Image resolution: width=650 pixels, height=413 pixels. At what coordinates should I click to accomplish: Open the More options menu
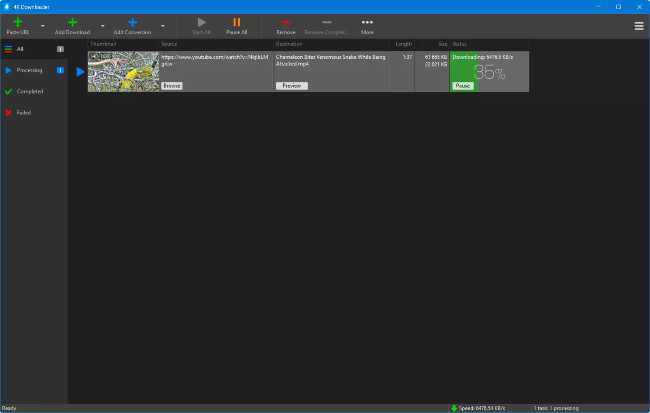[367, 26]
